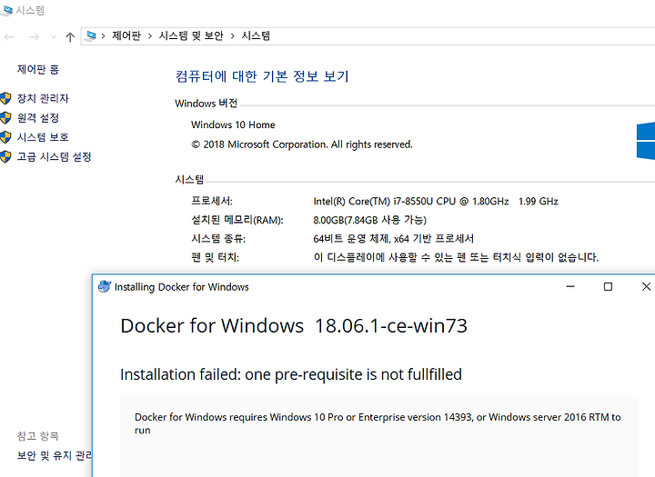Open recent locations dropdown chevron
Screen dimensions: 655x477
[x=54, y=37]
